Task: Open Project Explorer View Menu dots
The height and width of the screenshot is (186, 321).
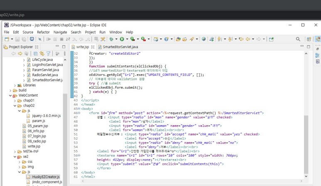Action: [64, 53]
